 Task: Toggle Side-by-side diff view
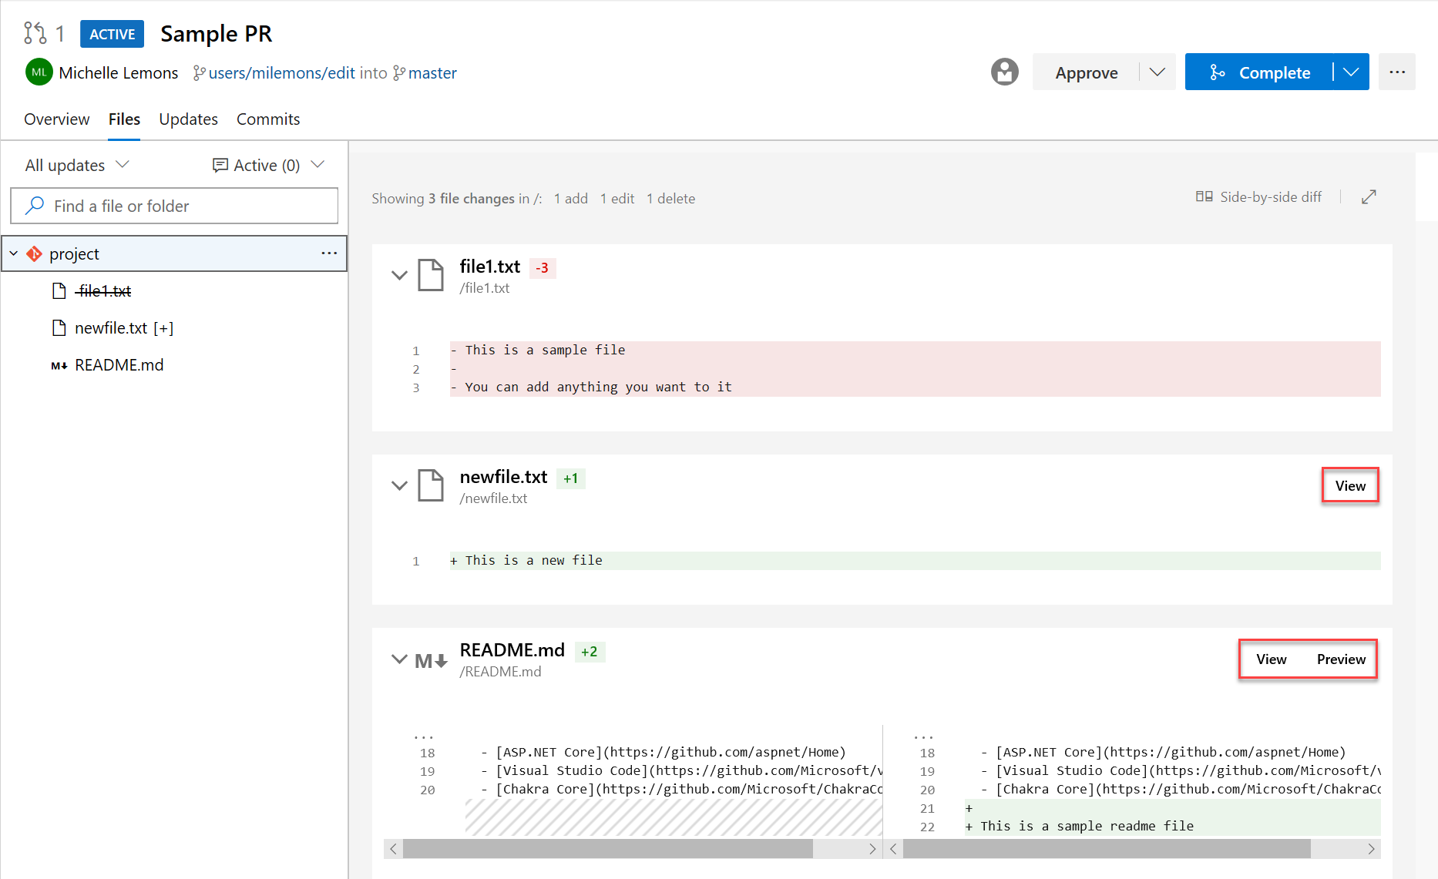coord(1258,196)
